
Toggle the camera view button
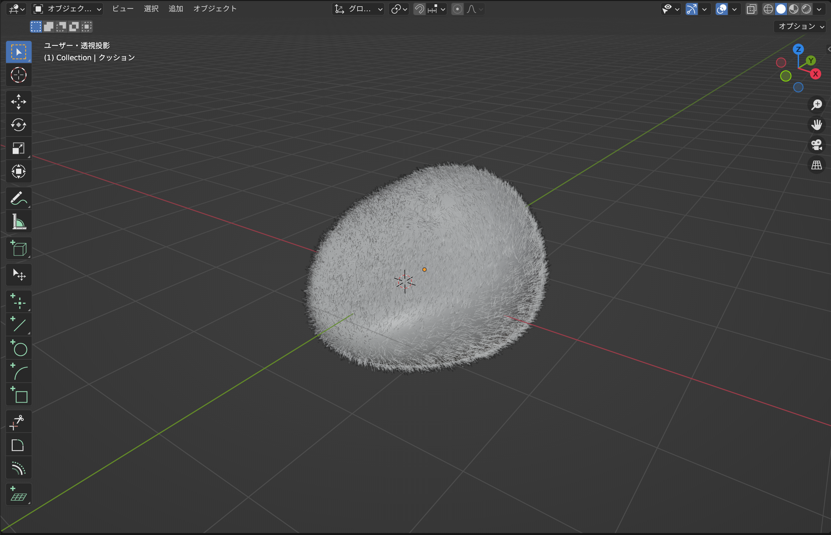[816, 145]
